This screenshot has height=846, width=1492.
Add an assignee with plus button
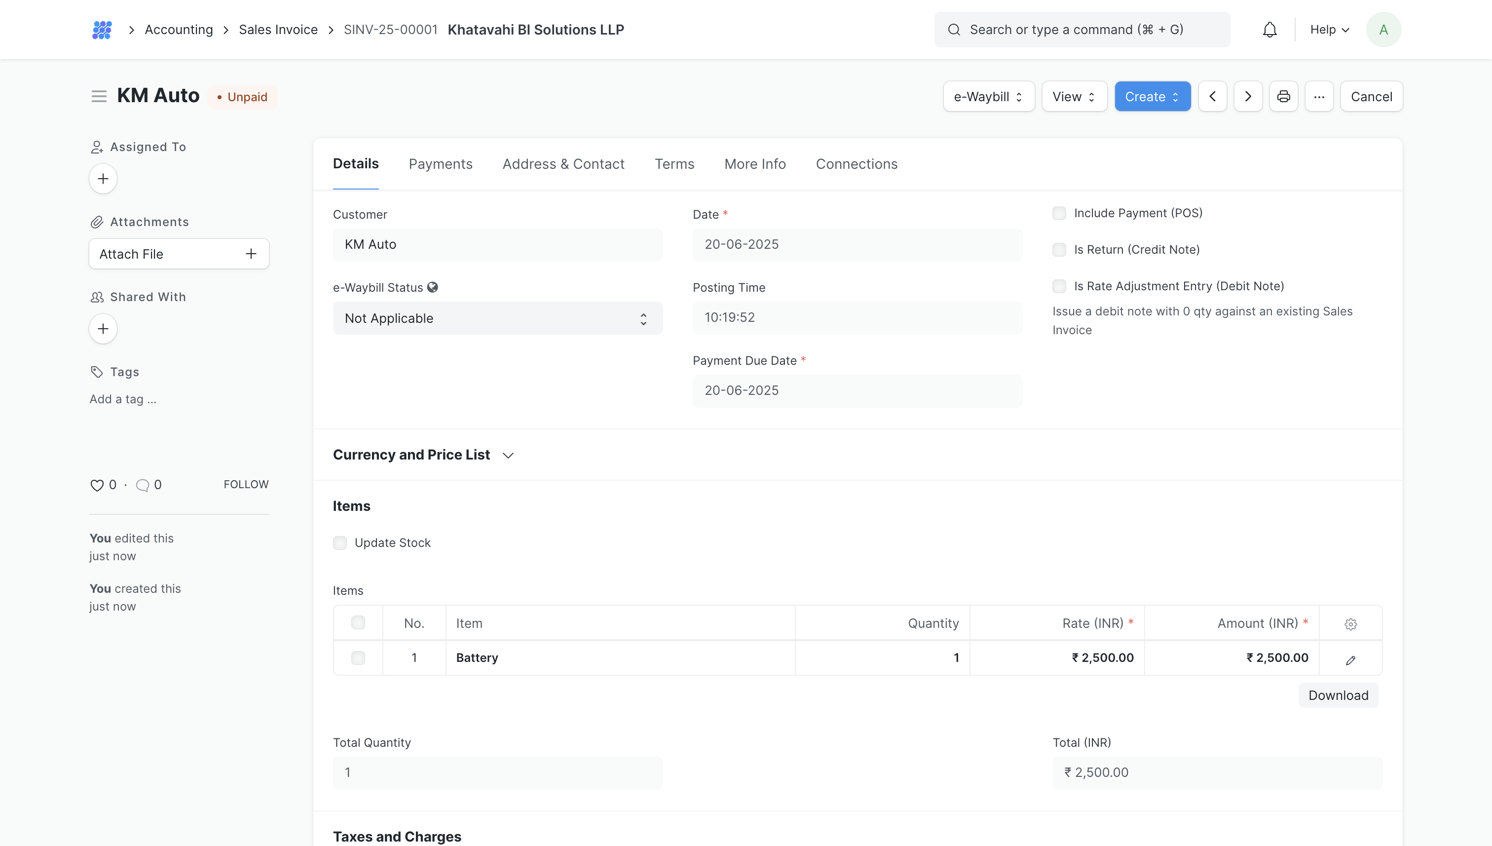pyautogui.click(x=104, y=178)
